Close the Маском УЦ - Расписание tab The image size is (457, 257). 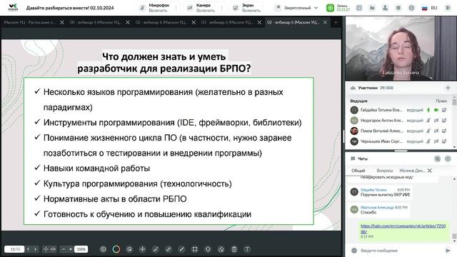pyautogui.click(x=62, y=22)
